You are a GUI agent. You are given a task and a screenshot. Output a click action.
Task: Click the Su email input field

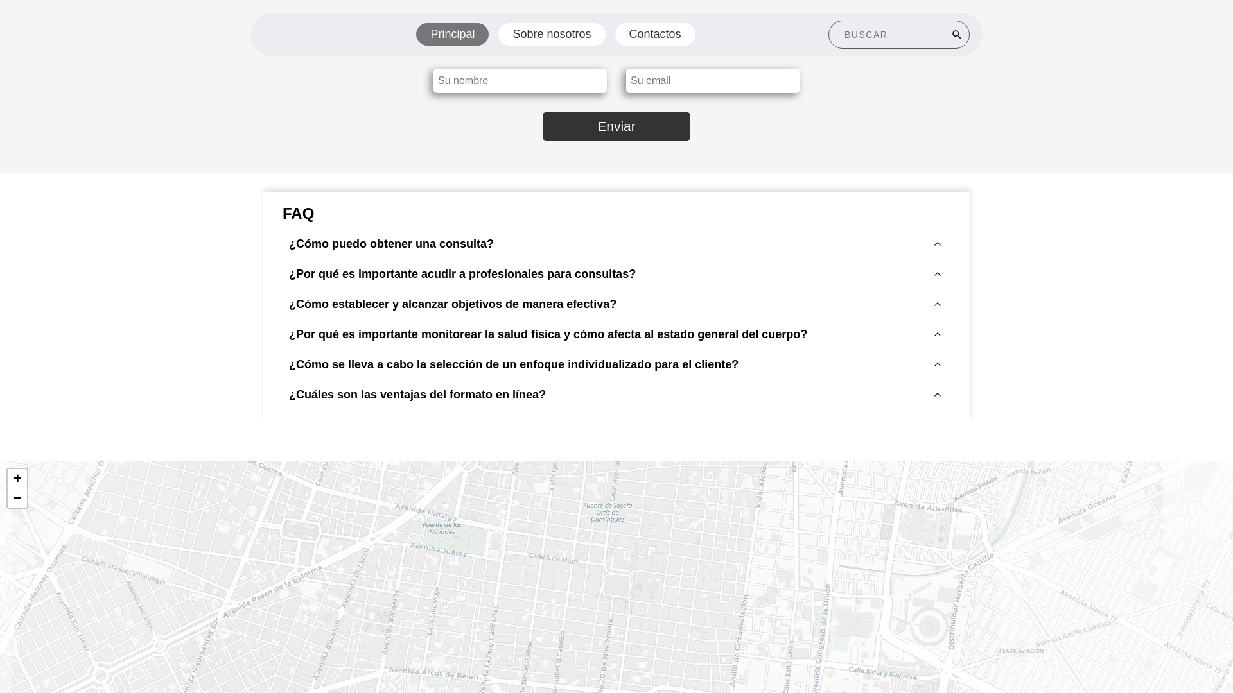713,81
